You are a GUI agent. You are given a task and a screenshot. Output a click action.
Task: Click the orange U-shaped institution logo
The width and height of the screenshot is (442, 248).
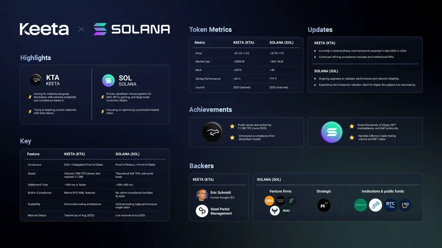405,205
